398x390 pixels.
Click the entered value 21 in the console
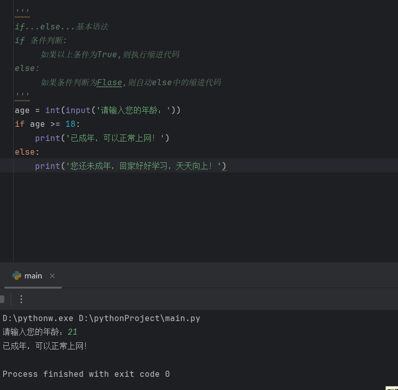coord(72,332)
